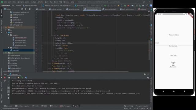Click the pin tab icon in Run panel
Image resolution: width=196 pixels, height=110 pixels.
click(5, 81)
